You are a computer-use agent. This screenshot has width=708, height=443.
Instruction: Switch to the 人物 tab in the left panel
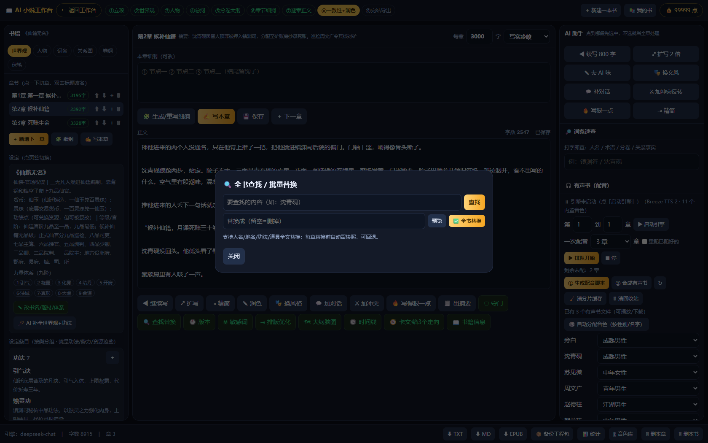click(x=42, y=51)
